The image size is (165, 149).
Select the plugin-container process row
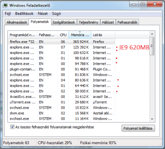(61, 69)
